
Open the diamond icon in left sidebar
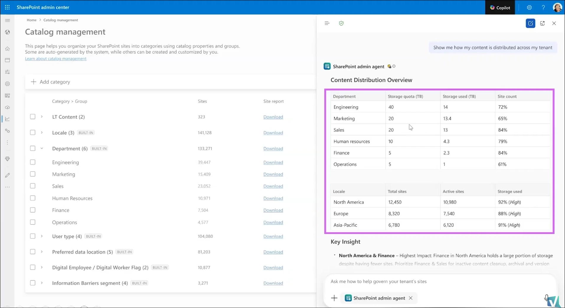[7, 159]
